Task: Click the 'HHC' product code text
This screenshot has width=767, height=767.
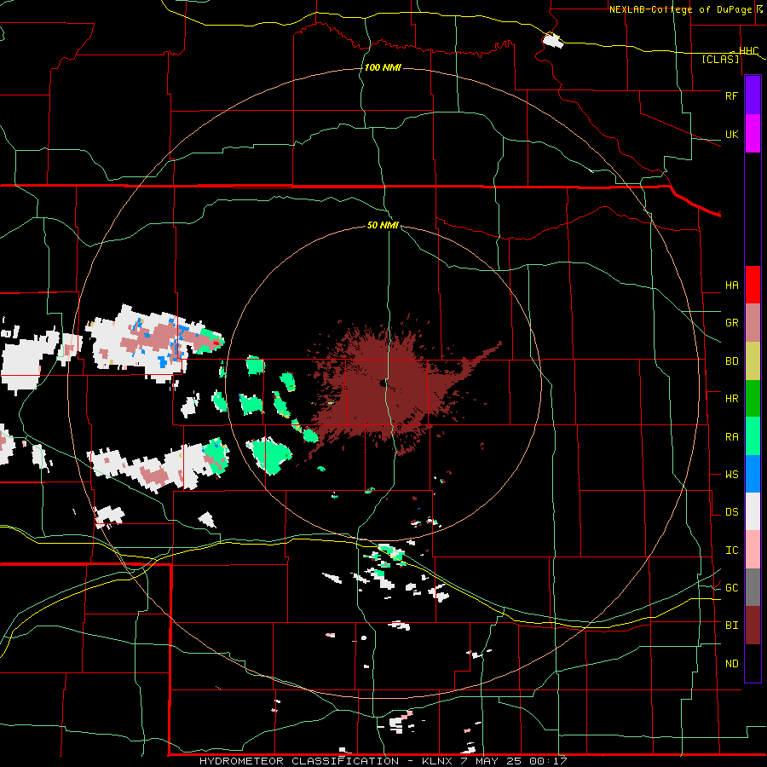Action: coord(748,50)
